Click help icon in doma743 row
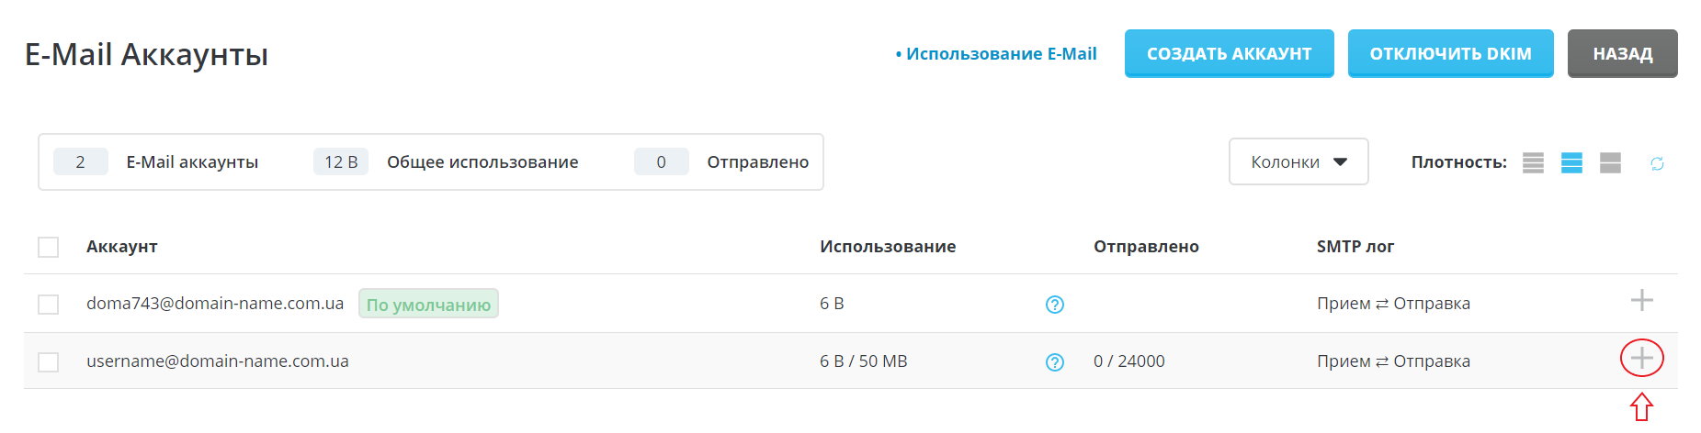Viewport: 1701px width, 433px height. click(1055, 305)
